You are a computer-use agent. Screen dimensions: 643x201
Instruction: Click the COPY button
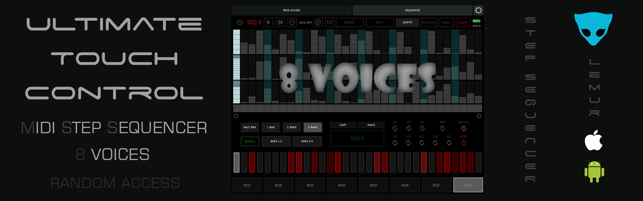coord(343,125)
